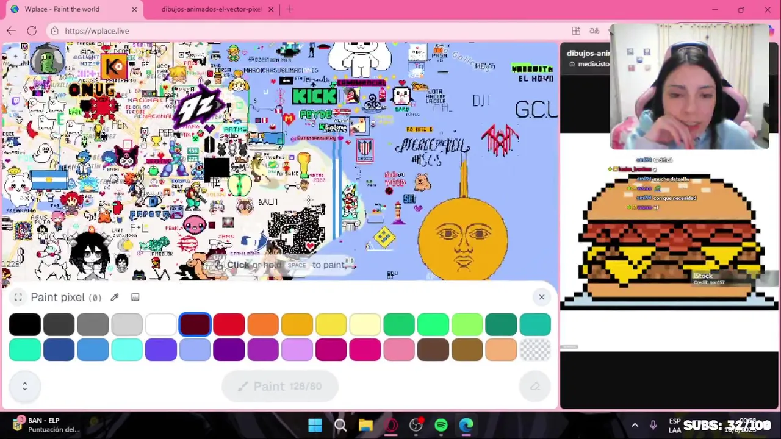Image resolution: width=781 pixels, height=439 pixels.
Task: Open File Explorer from taskbar
Action: [x=365, y=425]
